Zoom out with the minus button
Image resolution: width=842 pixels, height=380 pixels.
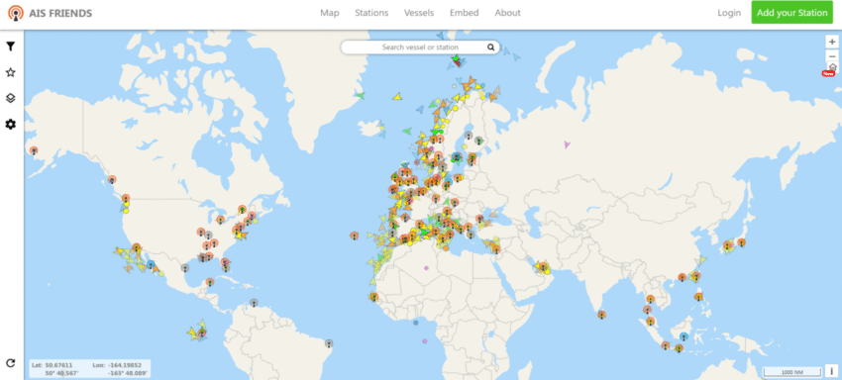tap(832, 55)
